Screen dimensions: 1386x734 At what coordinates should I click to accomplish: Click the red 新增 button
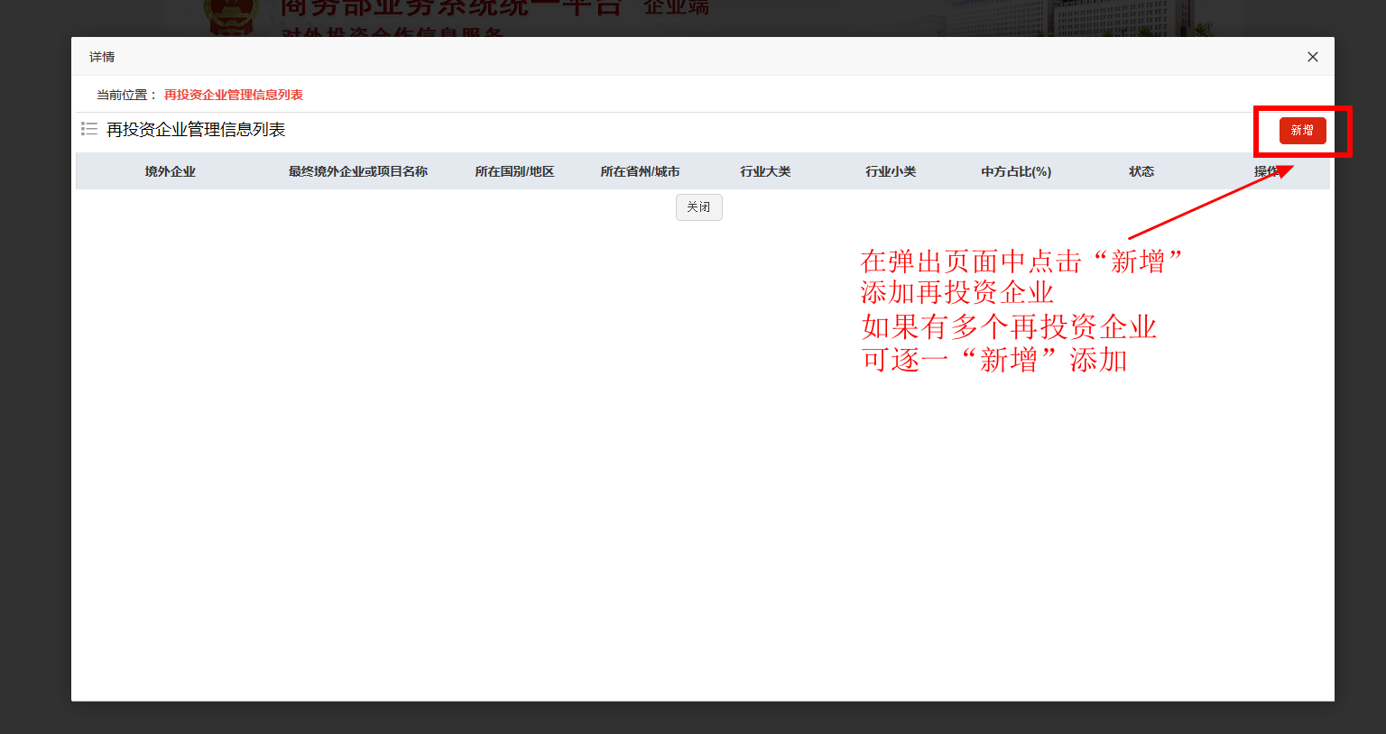point(1302,131)
